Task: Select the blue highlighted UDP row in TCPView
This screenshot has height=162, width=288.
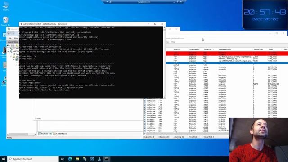Action: point(227,63)
